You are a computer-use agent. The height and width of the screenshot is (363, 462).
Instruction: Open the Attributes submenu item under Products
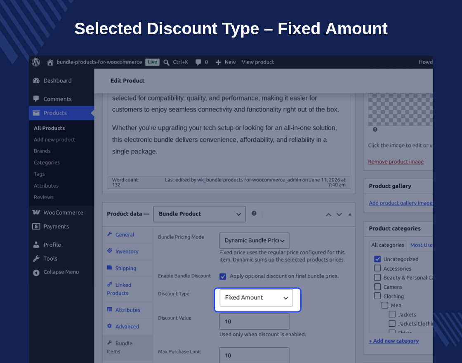coord(46,186)
